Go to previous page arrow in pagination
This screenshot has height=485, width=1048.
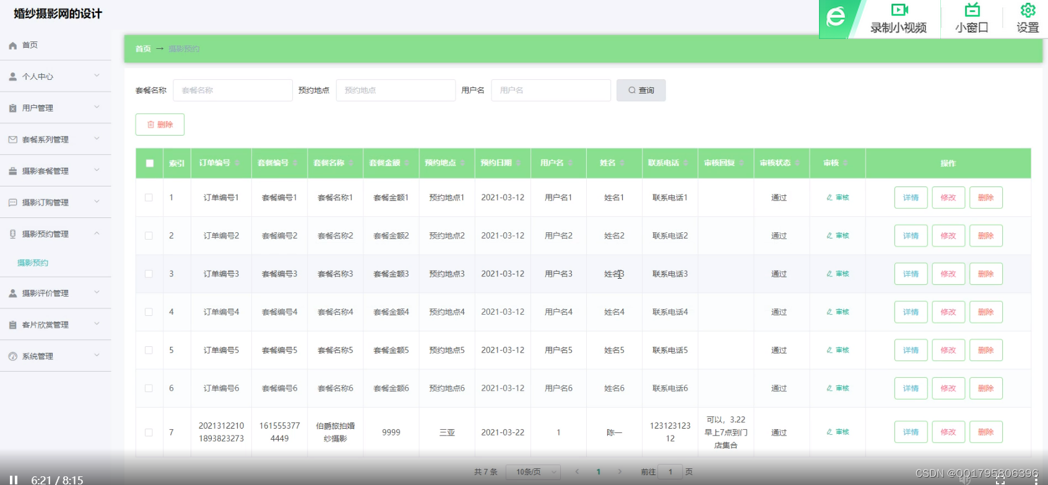[577, 472]
